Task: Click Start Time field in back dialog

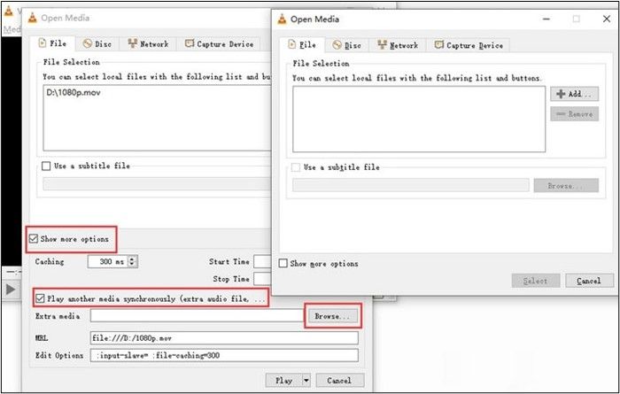Action: point(262,261)
